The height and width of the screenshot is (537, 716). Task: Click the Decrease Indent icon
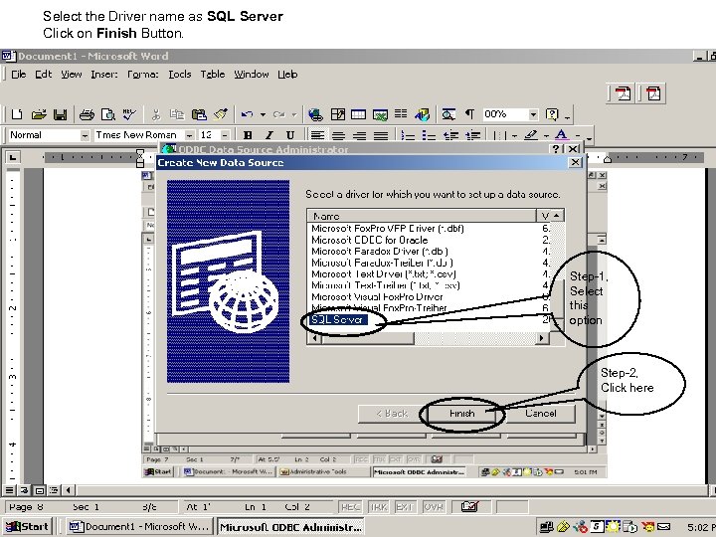(451, 135)
